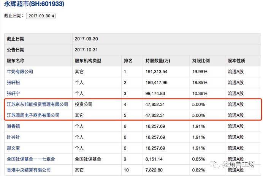Select percentage cell 0.85%
Image resolution: width=263 pixels, height=176 pixels.
[198, 159]
